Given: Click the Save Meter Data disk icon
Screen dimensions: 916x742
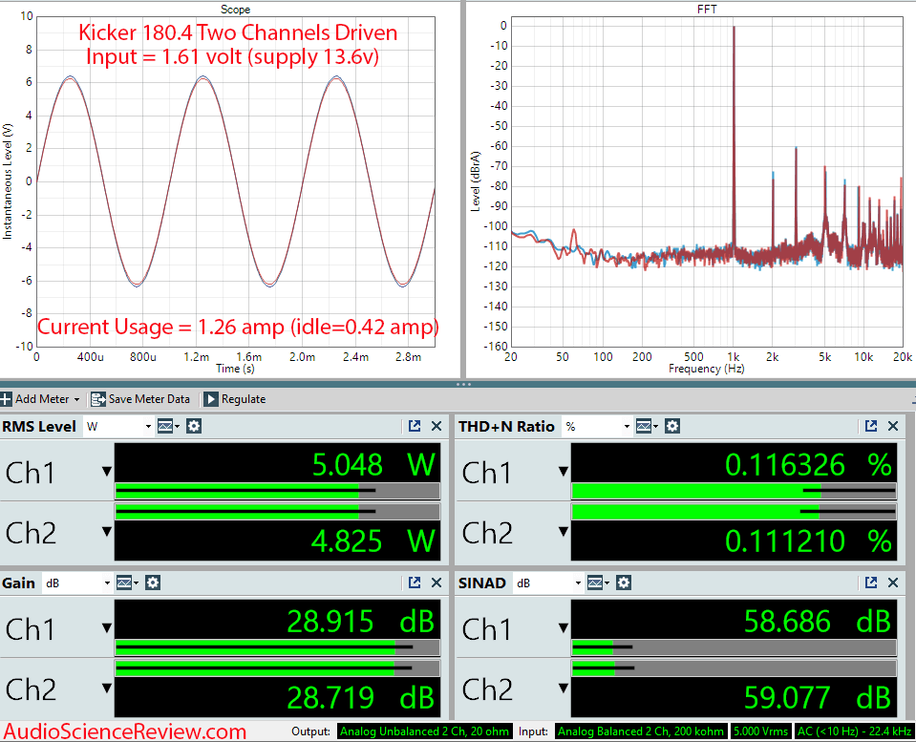Looking at the screenshot, I should (x=98, y=399).
